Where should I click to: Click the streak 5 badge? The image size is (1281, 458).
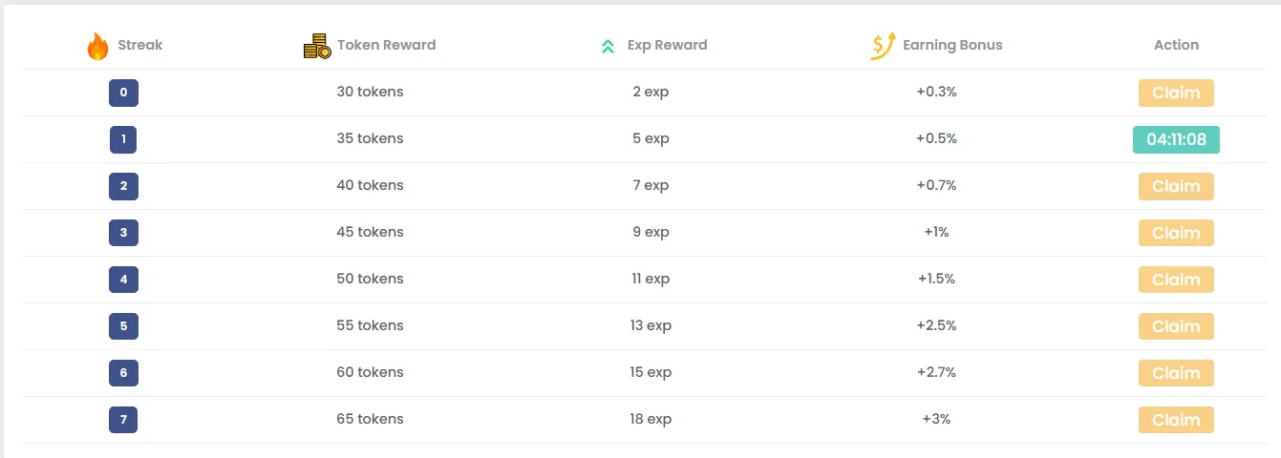click(123, 326)
